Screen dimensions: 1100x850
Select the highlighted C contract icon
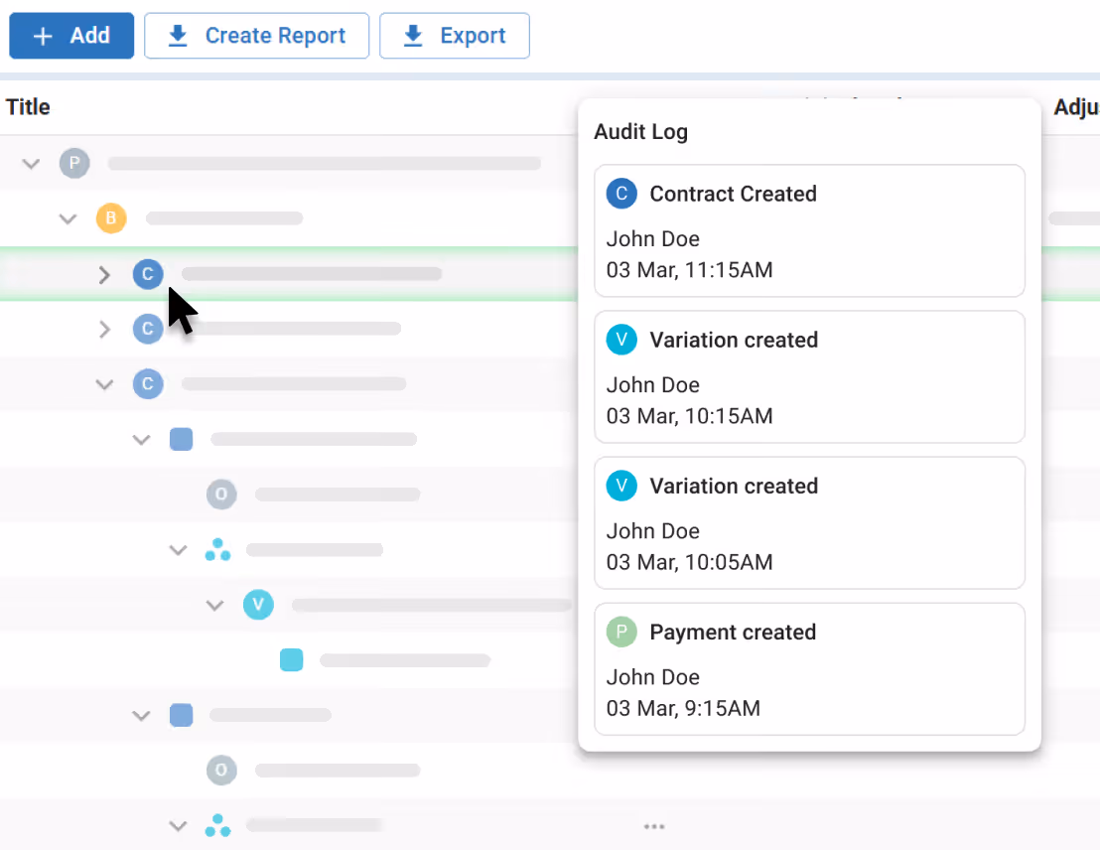148,274
